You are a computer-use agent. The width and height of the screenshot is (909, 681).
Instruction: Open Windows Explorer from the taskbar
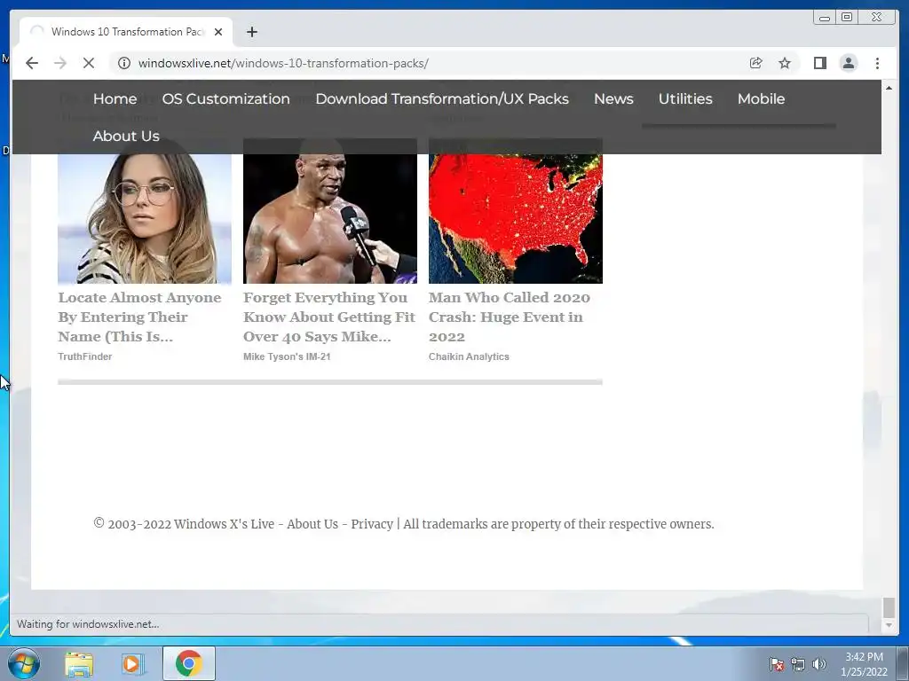tap(79, 663)
